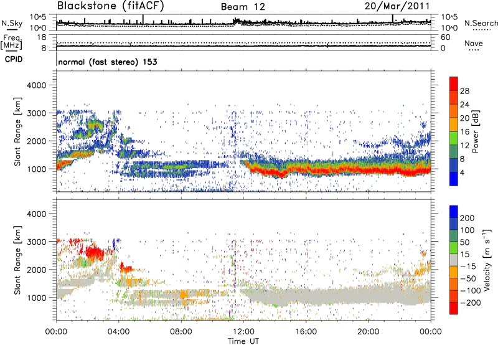Screen dimensions: 498x345
Task: Click the 4 tick on Power color bar
Action: 462,172
